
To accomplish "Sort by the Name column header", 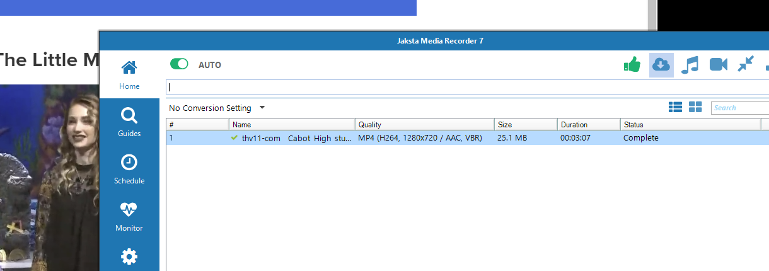I will [x=292, y=125].
